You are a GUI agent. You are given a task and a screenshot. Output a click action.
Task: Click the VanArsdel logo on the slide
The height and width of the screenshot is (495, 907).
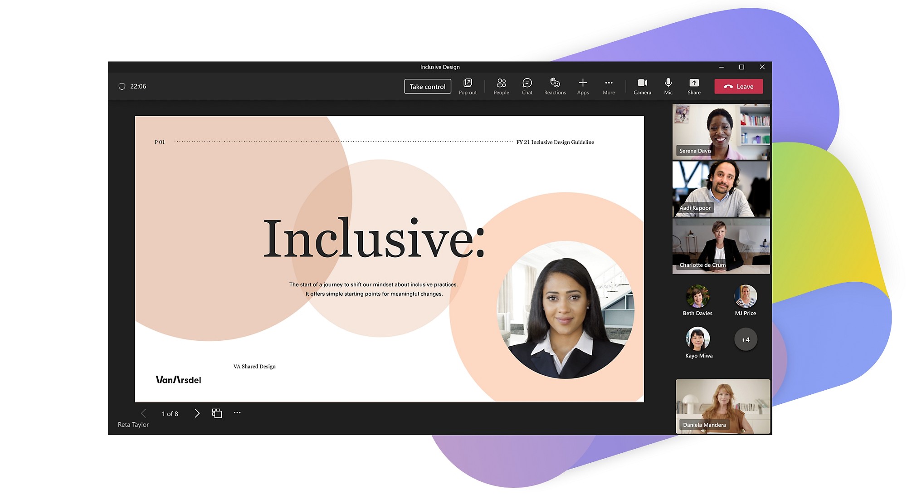coord(178,380)
